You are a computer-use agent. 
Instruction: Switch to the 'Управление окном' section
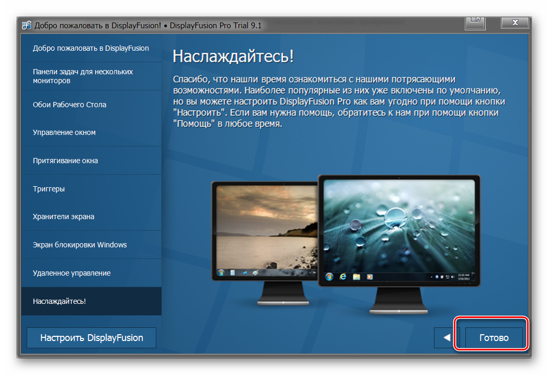coord(91,132)
